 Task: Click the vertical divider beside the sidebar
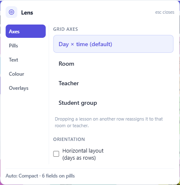[49, 94]
